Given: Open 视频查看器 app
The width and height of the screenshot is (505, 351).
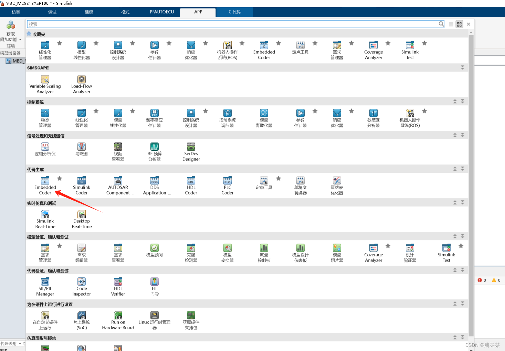Looking at the screenshot, I should (x=118, y=152).
